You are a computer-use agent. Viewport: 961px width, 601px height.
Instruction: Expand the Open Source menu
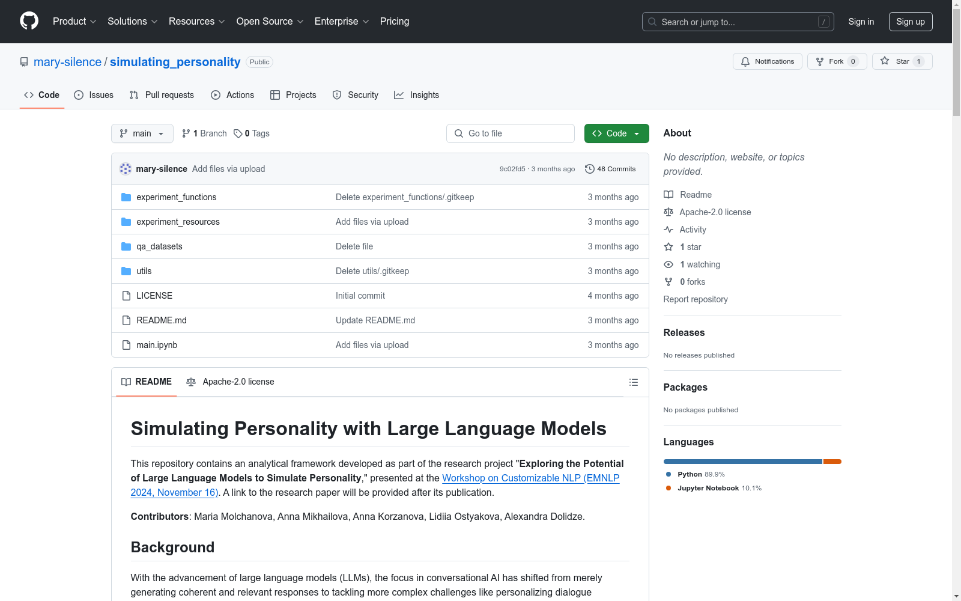point(270,21)
